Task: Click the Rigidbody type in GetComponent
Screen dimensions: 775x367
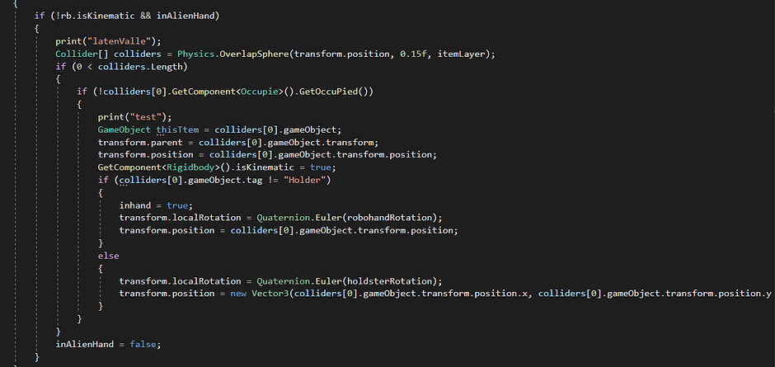Action: [190, 168]
